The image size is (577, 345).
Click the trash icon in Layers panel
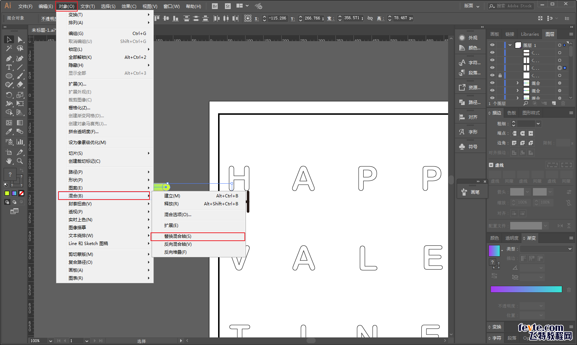[563, 104]
